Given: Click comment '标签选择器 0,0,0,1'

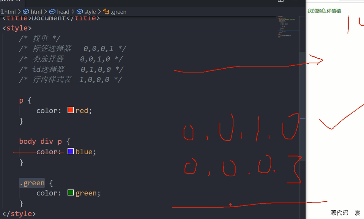Looking at the screenshot, I should [72, 48].
